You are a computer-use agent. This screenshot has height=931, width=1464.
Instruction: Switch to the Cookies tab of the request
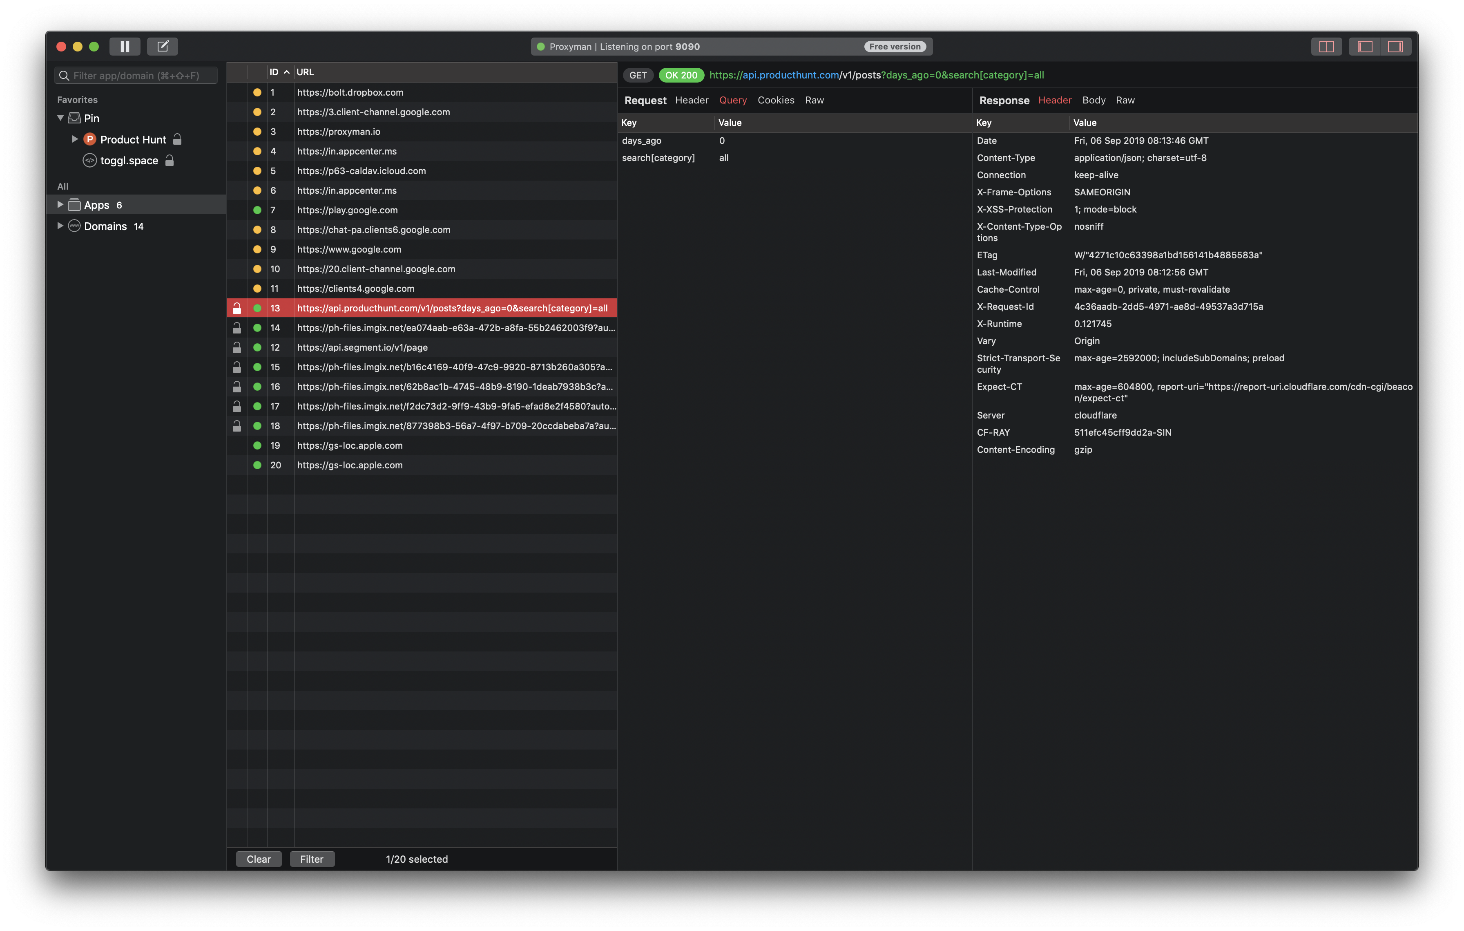point(776,100)
